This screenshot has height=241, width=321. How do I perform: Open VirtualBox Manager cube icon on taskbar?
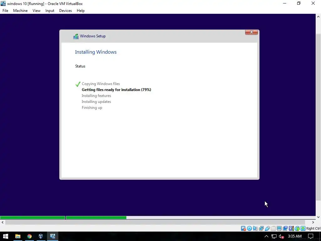tap(41, 236)
